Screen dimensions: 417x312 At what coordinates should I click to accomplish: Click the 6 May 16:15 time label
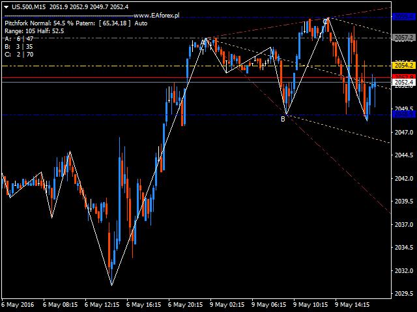143,305
